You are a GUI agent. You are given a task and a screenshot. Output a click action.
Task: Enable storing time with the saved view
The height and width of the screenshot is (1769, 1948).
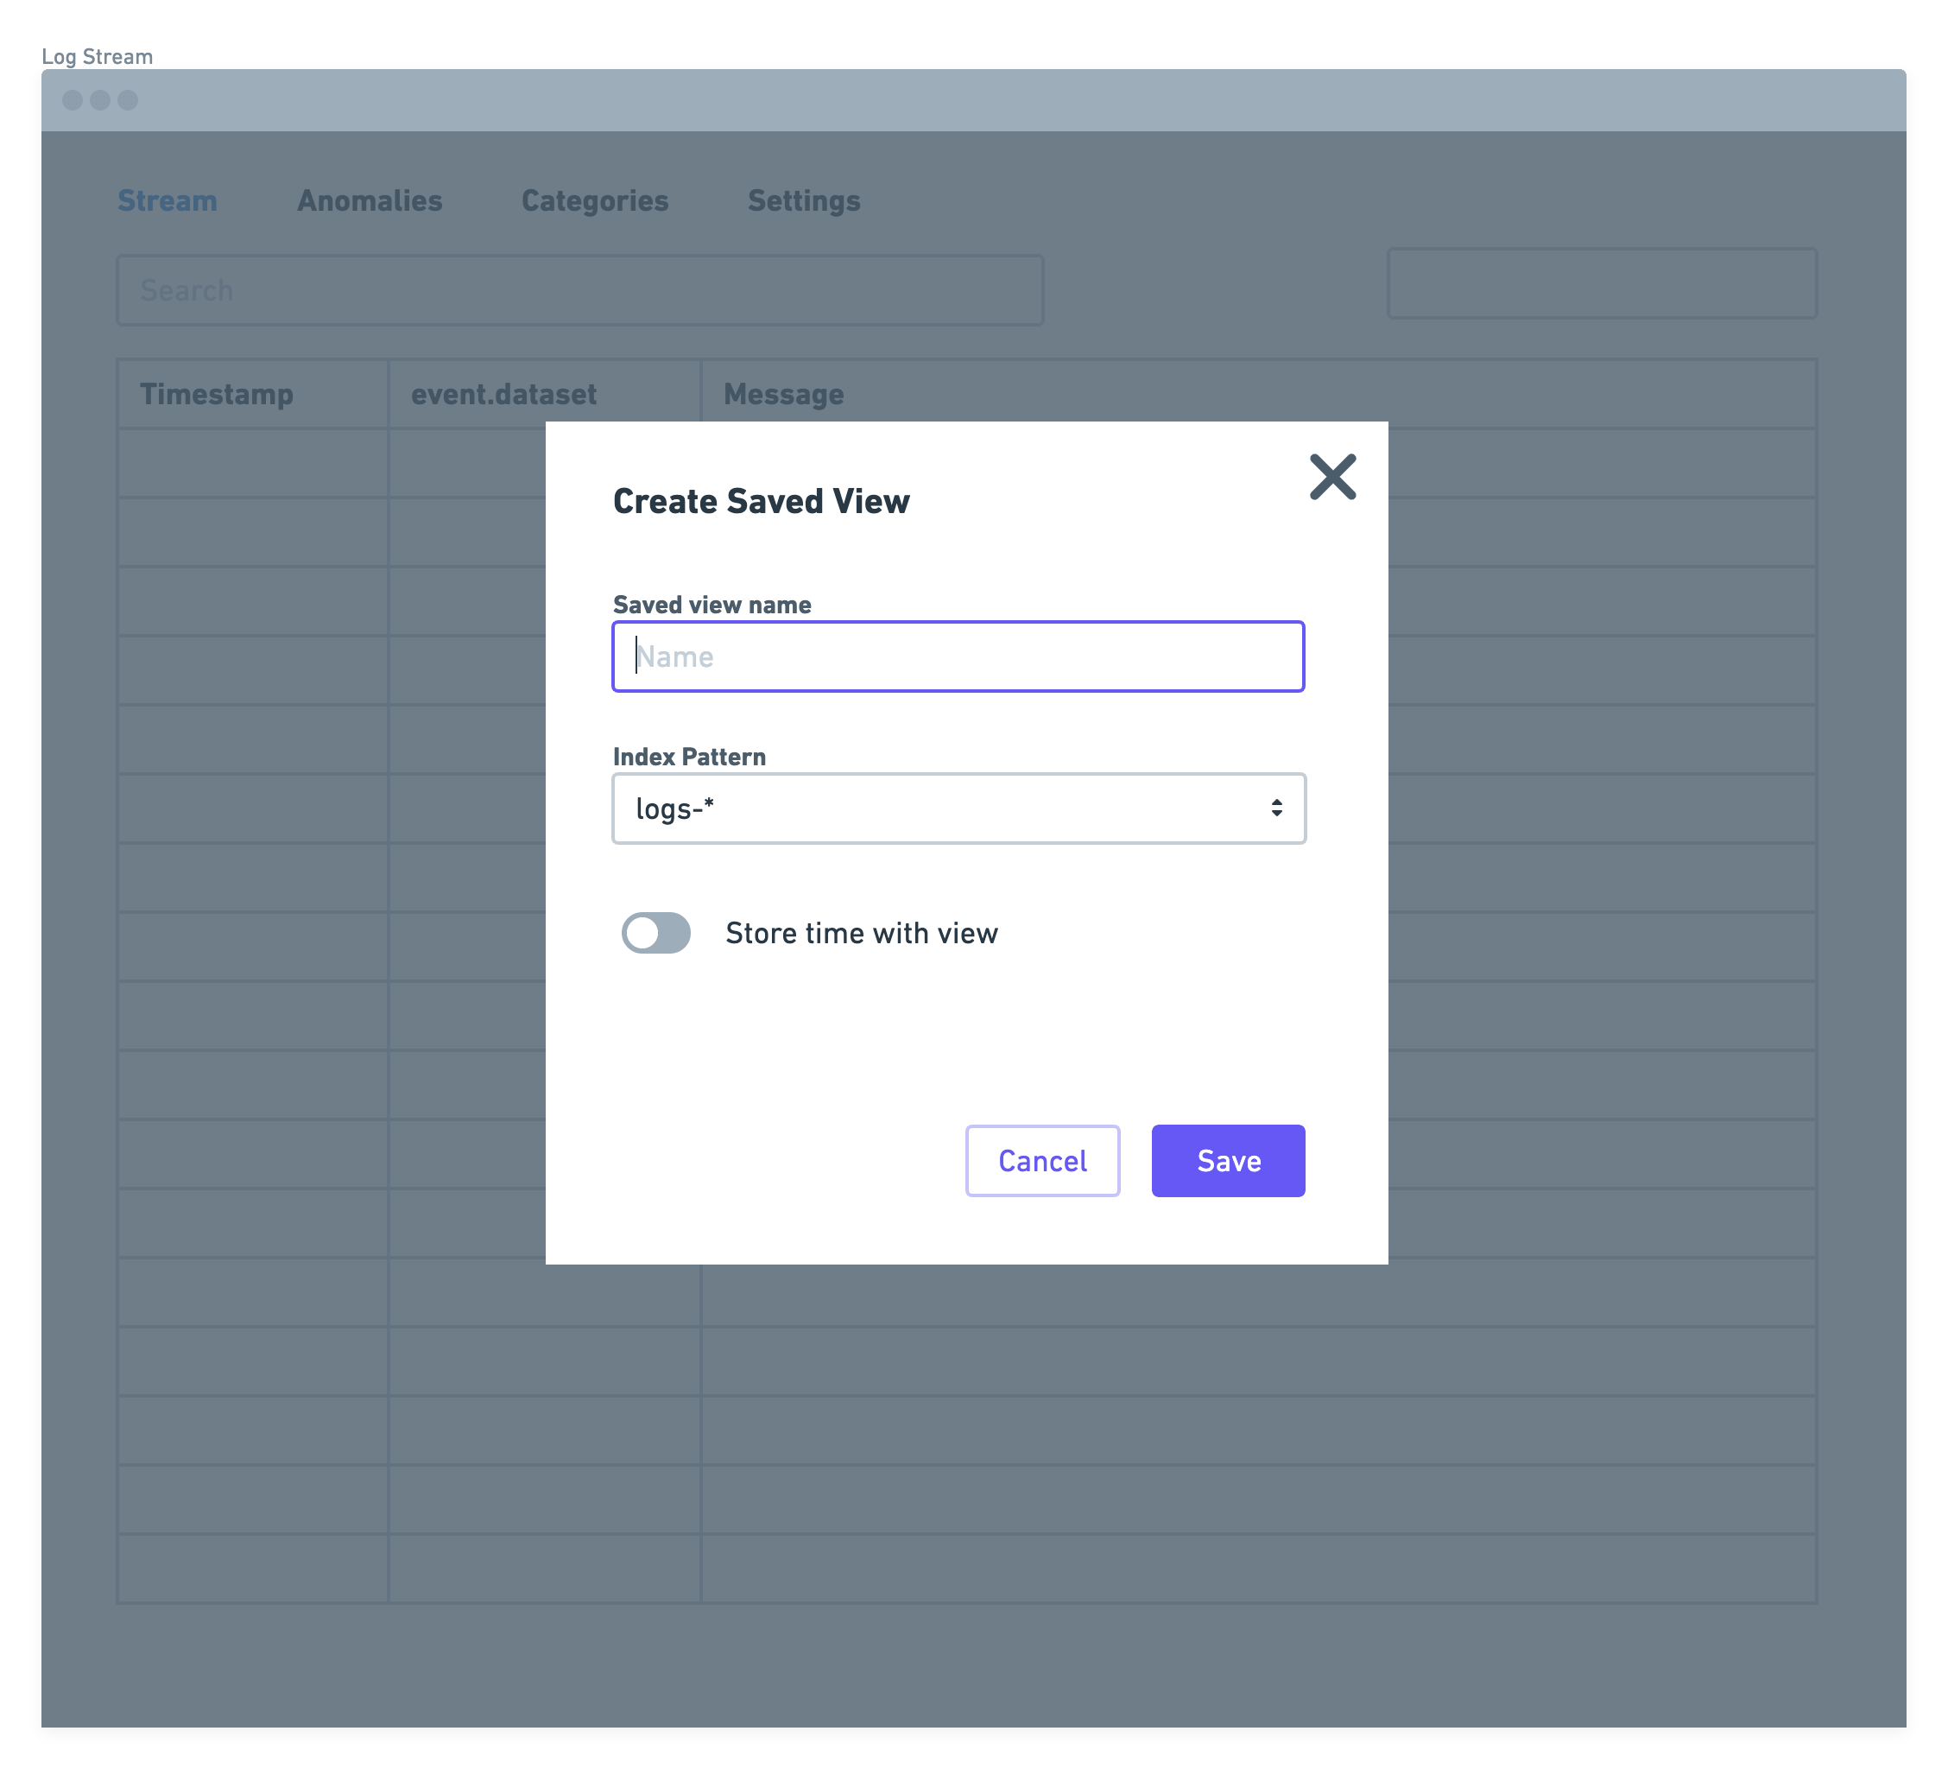click(655, 933)
